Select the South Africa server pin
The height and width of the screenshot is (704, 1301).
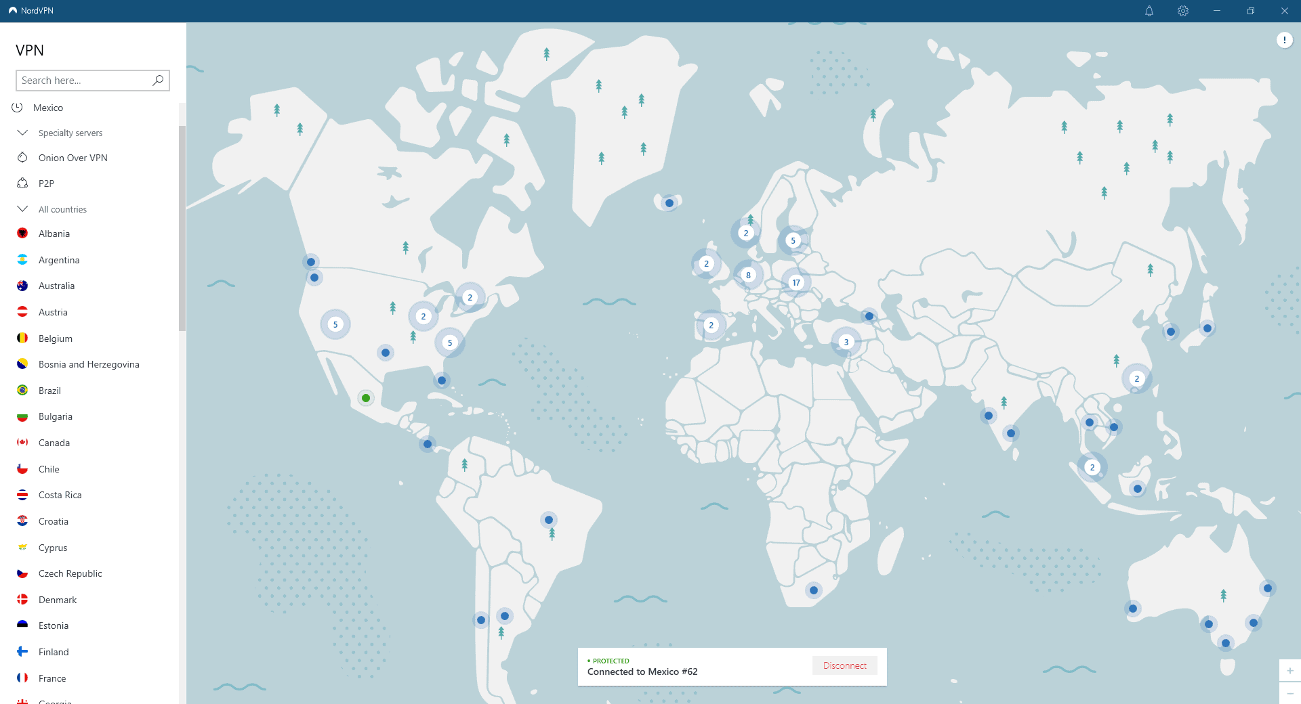pos(814,590)
